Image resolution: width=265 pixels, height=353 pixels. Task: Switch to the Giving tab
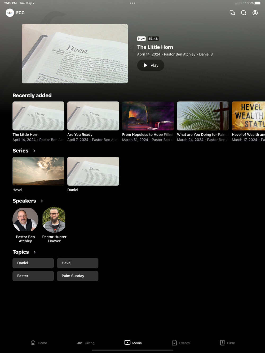click(x=86, y=343)
